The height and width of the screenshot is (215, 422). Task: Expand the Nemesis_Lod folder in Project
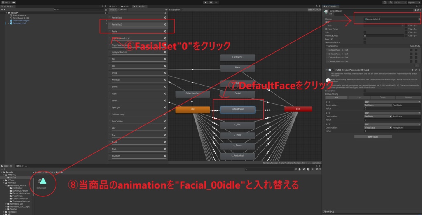point(6,204)
